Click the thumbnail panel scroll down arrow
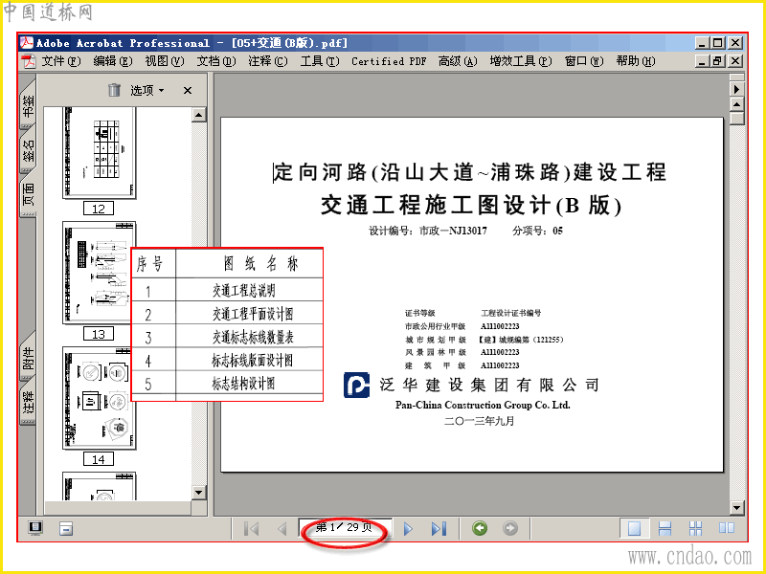 click(199, 493)
